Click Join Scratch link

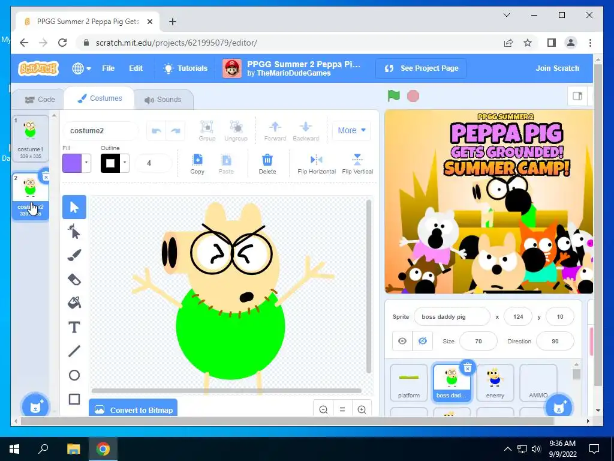point(557,68)
